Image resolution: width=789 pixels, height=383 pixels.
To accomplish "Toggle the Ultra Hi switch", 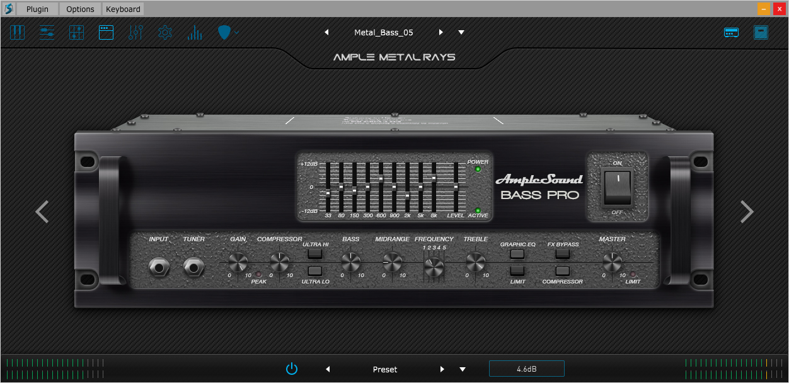I will [x=315, y=254].
